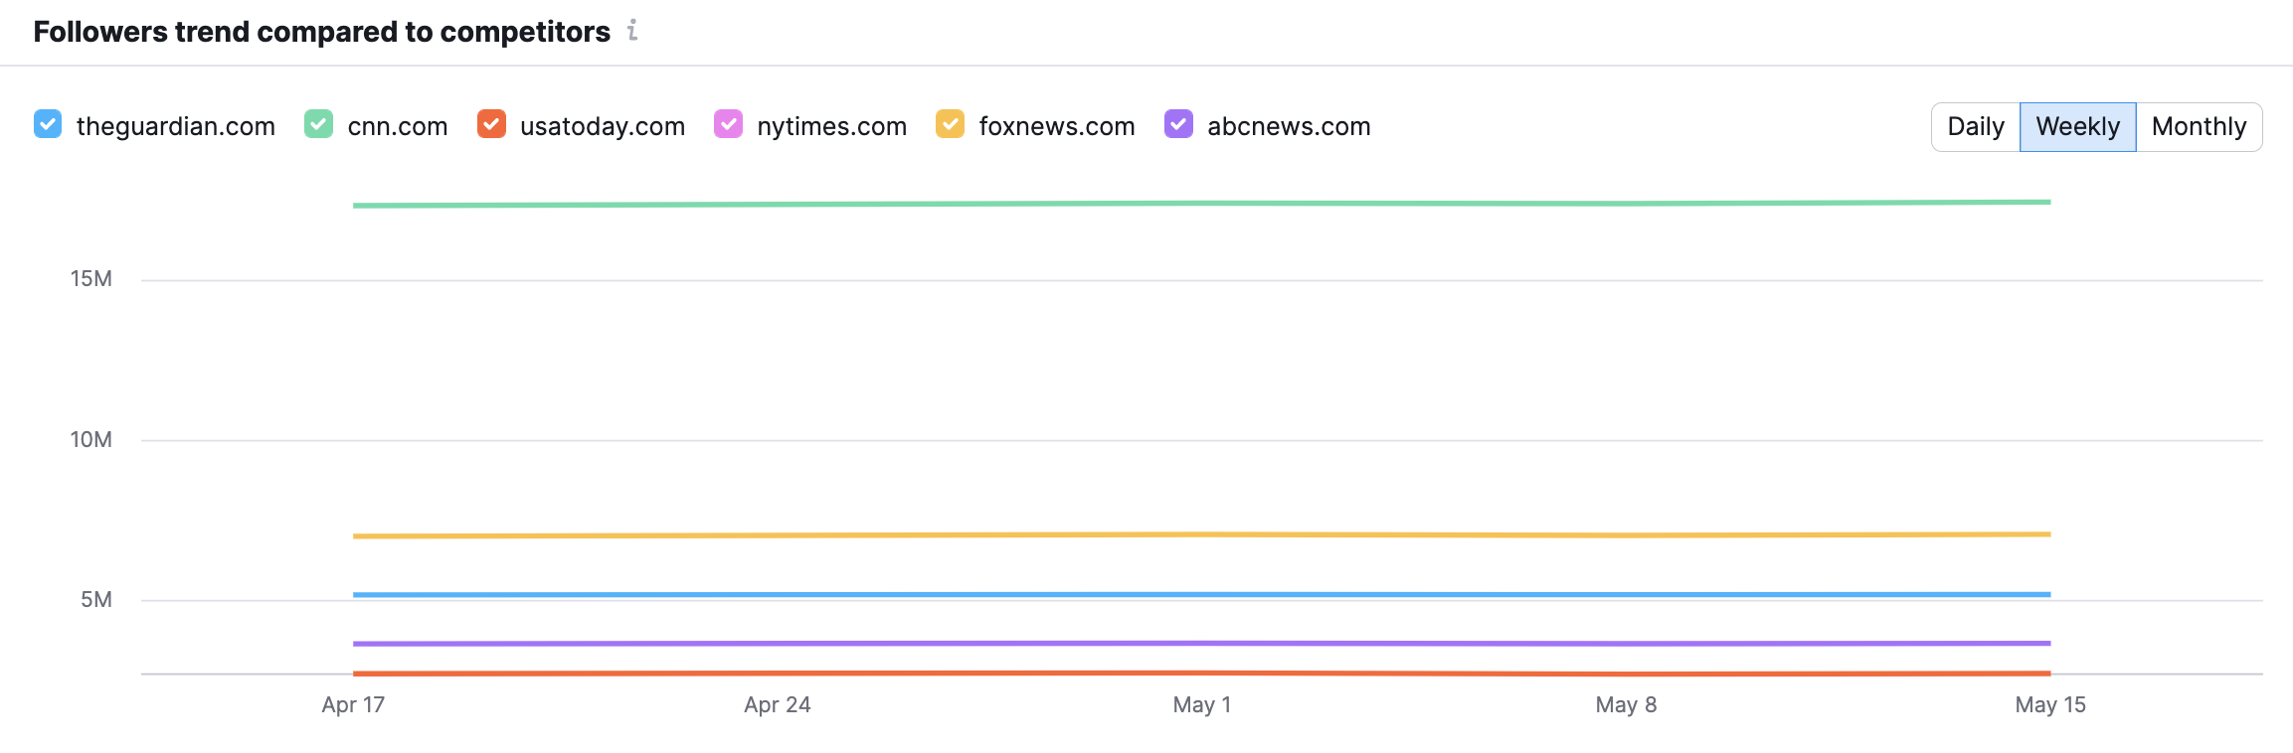Image resolution: width=2293 pixels, height=753 pixels.
Task: Click the info icon beside chart title
Action: pos(632,31)
